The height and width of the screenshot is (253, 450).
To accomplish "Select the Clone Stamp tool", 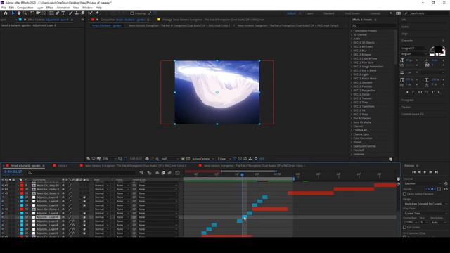I will [77, 13].
